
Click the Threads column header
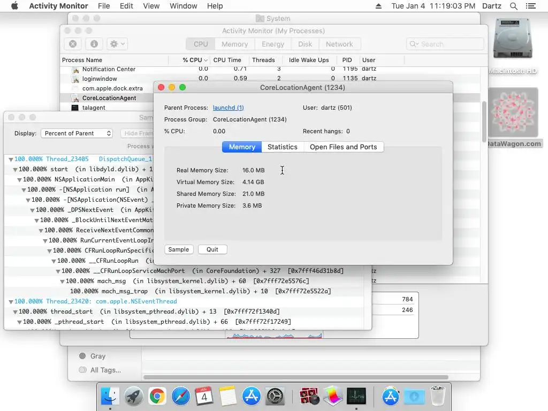pos(263,60)
